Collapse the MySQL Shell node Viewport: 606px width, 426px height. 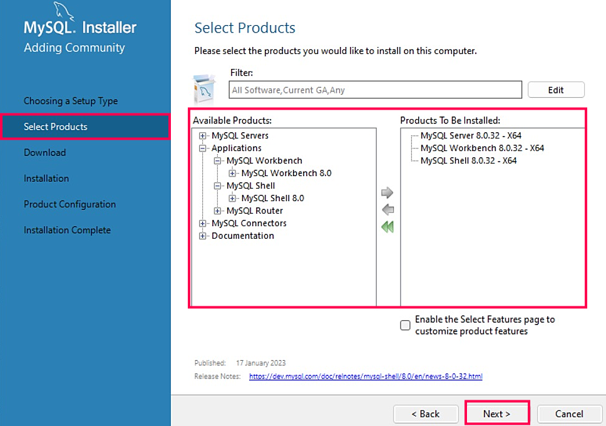pyautogui.click(x=218, y=185)
